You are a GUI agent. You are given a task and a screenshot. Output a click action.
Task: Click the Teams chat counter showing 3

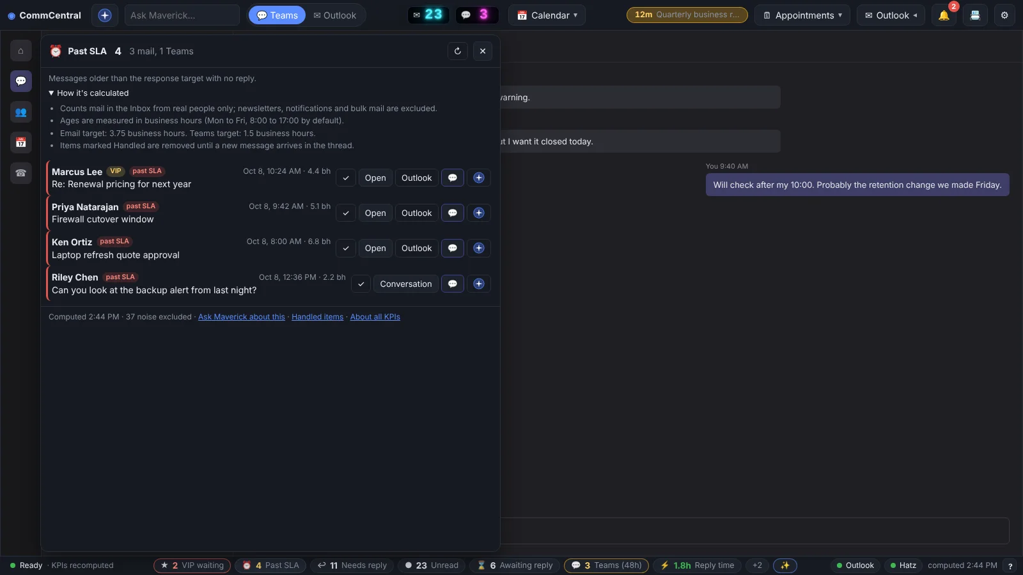click(477, 15)
